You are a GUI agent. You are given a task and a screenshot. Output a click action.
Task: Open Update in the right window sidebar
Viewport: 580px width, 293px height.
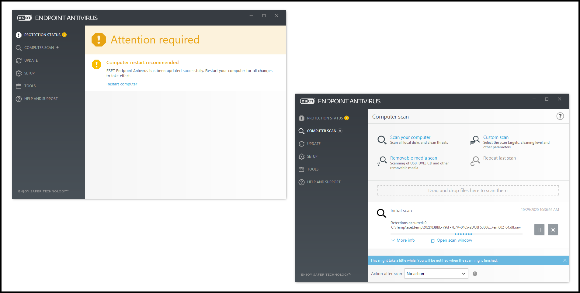coord(314,144)
